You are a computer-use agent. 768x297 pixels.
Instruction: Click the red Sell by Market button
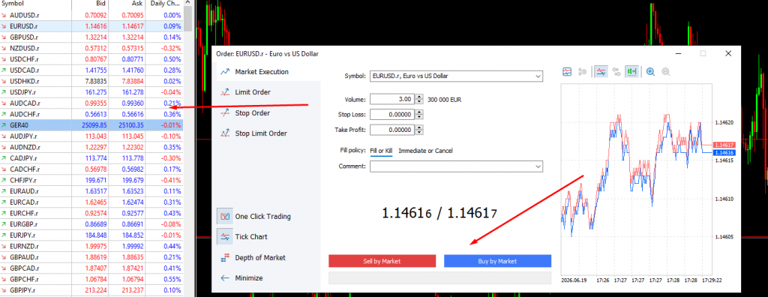tap(382, 261)
